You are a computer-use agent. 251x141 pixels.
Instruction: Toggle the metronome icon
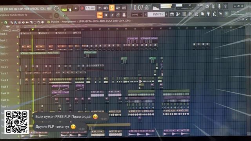pos(100,8)
